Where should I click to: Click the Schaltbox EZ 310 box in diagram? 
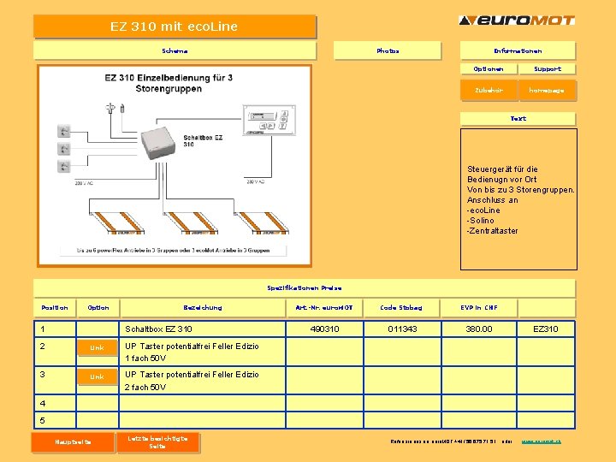point(158,143)
